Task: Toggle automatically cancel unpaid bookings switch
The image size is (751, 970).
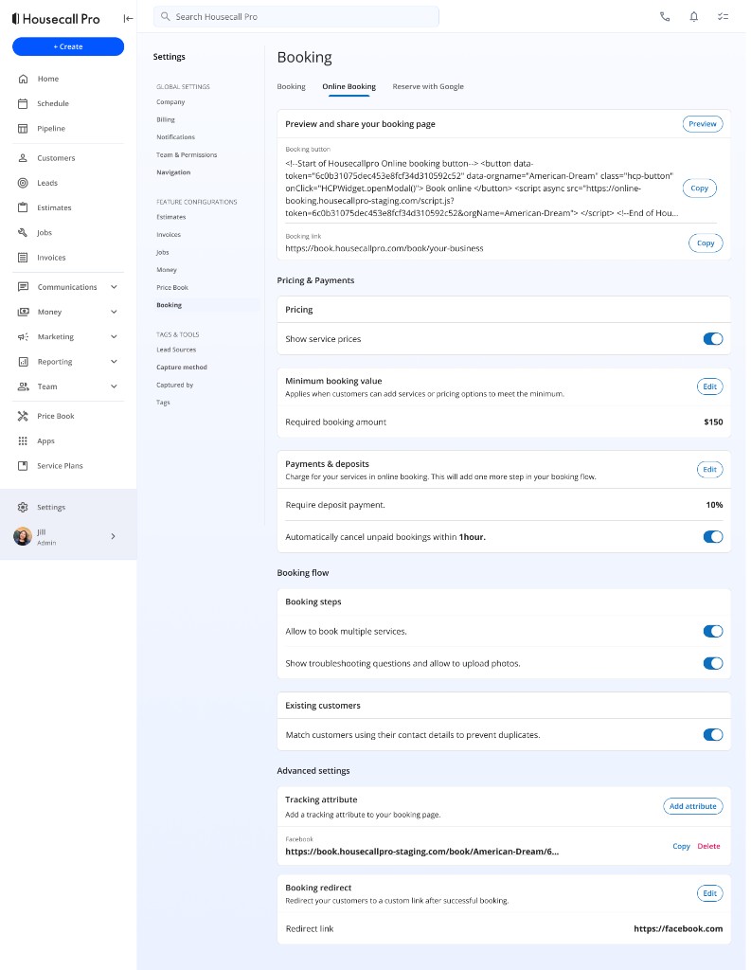Action: pos(713,536)
